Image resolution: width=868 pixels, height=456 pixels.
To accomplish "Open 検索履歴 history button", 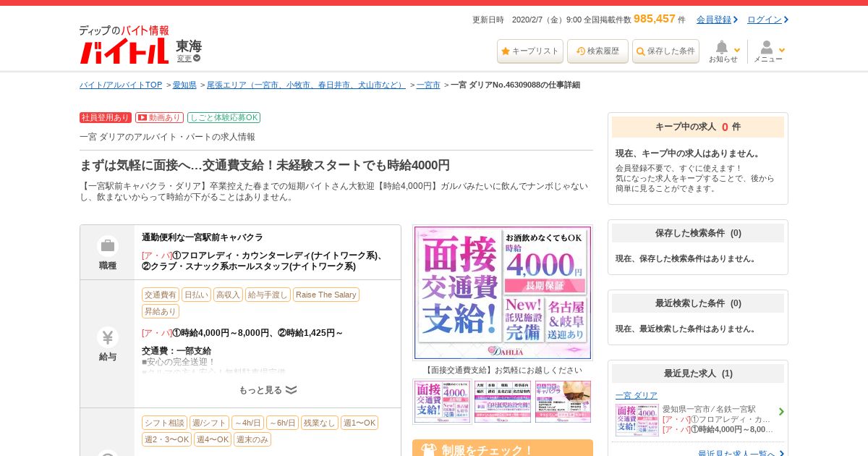I will pos(597,51).
